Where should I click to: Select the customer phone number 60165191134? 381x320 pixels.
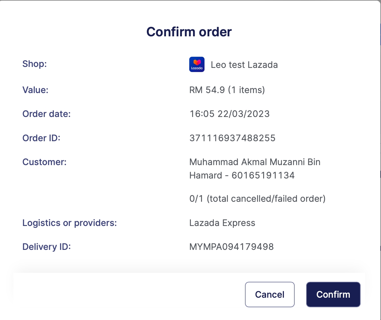(x=263, y=175)
